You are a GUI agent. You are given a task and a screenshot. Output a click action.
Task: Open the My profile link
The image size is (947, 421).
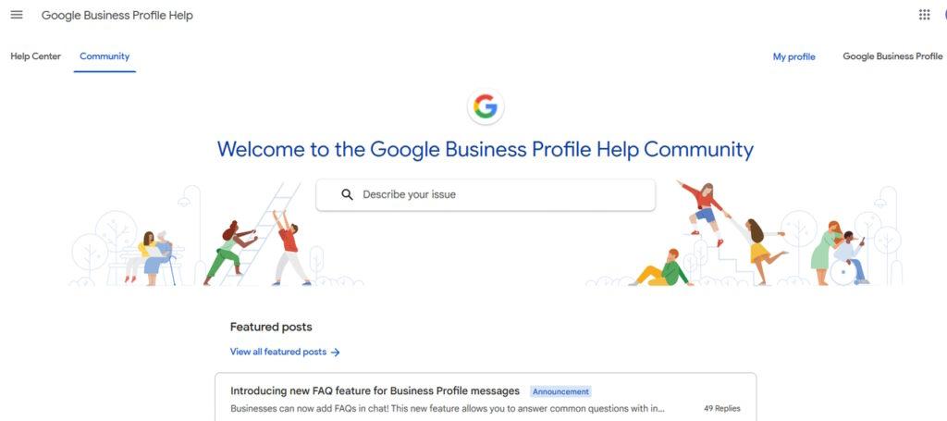(x=793, y=56)
